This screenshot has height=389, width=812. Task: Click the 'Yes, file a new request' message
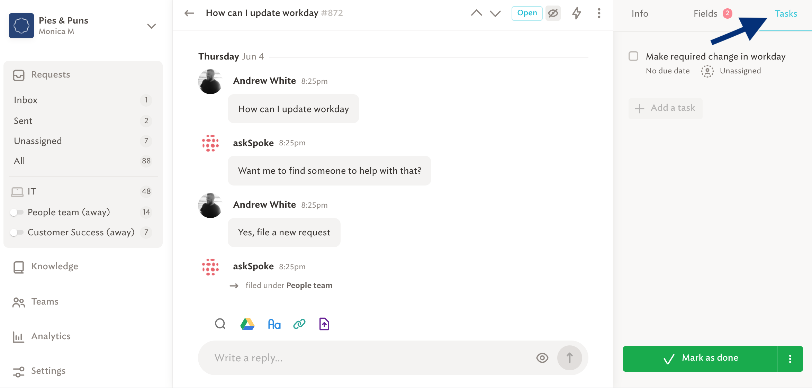284,232
